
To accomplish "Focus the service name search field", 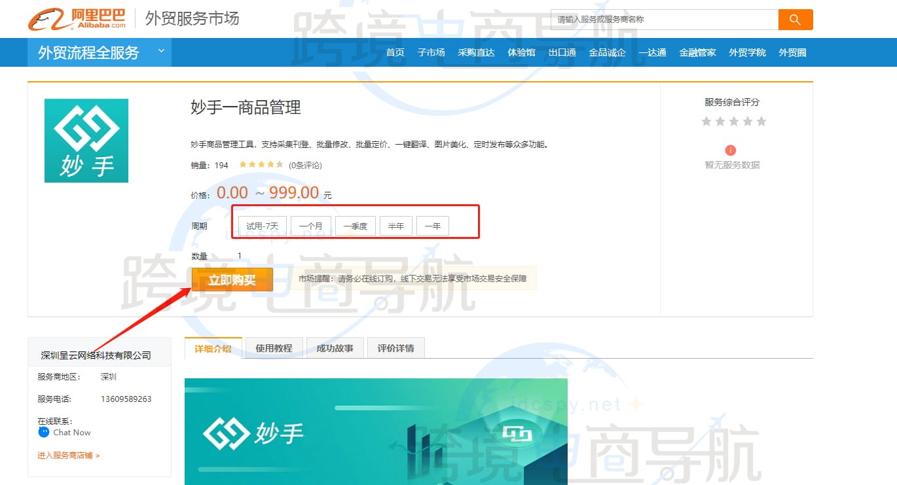I will coord(664,20).
